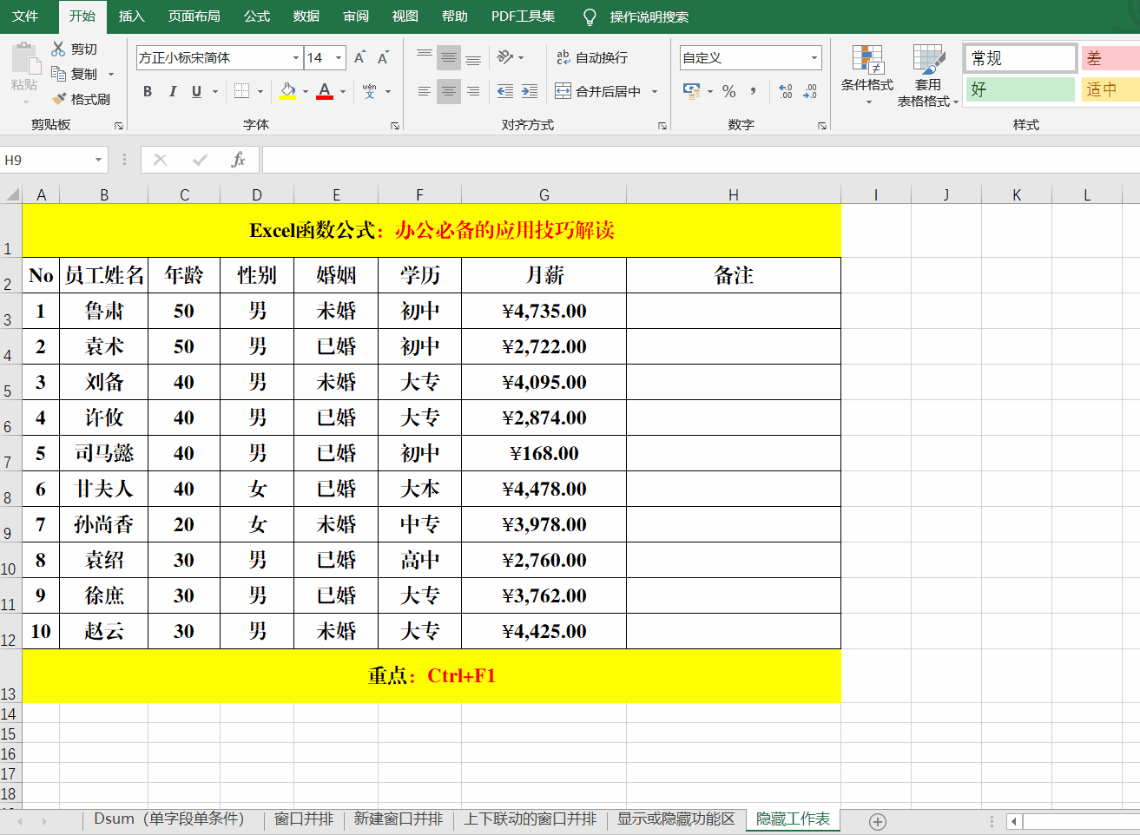Viewport: 1140px width, 835px height.
Task: Open the 窗口并排 sheet tab
Action: [x=304, y=819]
